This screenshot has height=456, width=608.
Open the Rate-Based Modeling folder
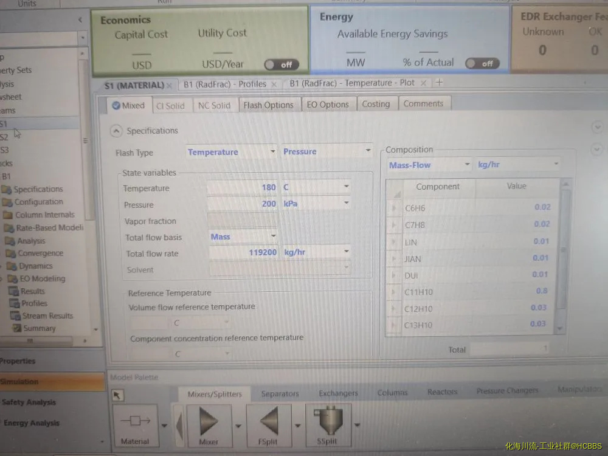tap(49, 227)
